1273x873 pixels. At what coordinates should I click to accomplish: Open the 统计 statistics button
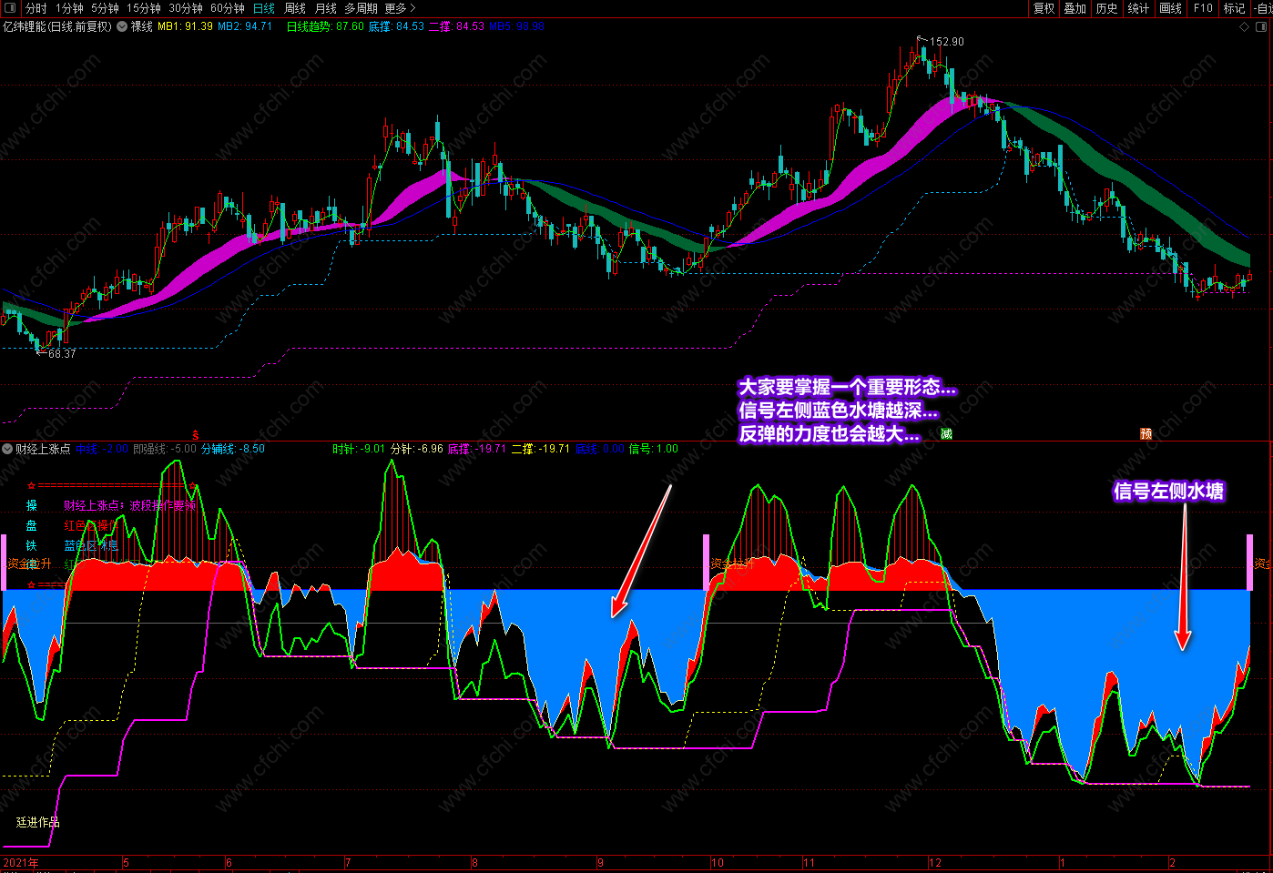pos(1138,8)
